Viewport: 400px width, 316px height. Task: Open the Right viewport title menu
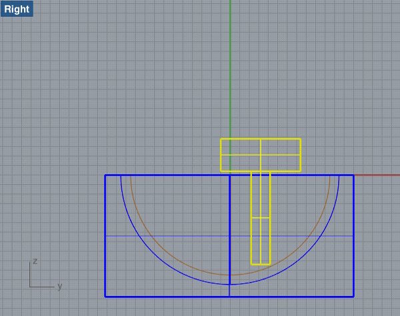(x=17, y=9)
